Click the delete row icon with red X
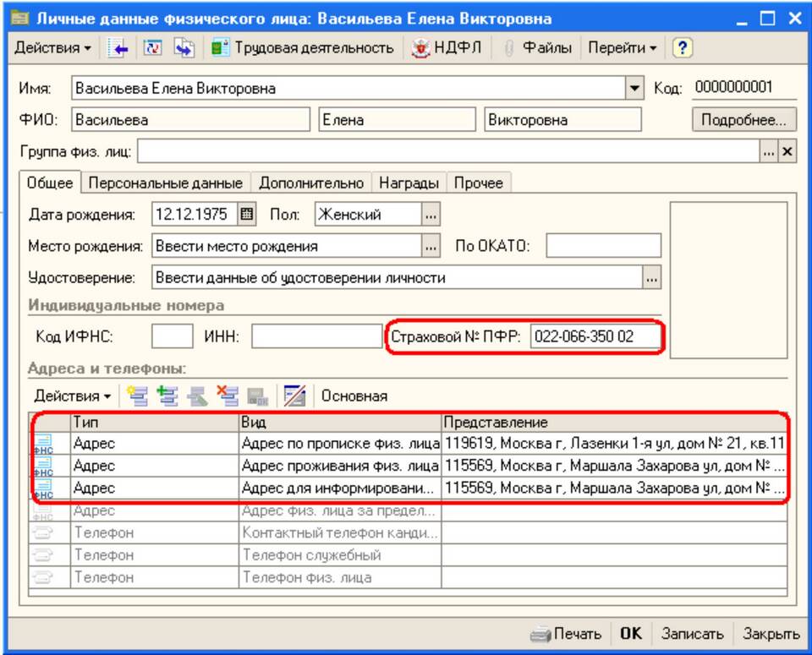 click(x=228, y=396)
